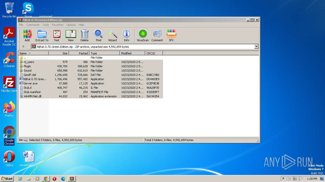Open the Find search tool
The width and height of the screenshot is (325, 182).
(99, 35)
